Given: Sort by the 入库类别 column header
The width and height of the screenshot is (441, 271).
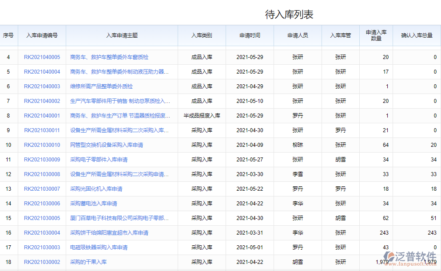Looking at the screenshot, I should (x=202, y=36).
